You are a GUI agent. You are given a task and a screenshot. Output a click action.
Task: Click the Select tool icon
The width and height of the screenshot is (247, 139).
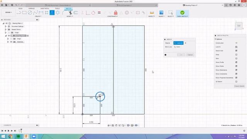[171, 13]
